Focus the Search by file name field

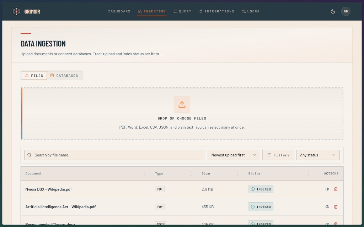coord(114,155)
